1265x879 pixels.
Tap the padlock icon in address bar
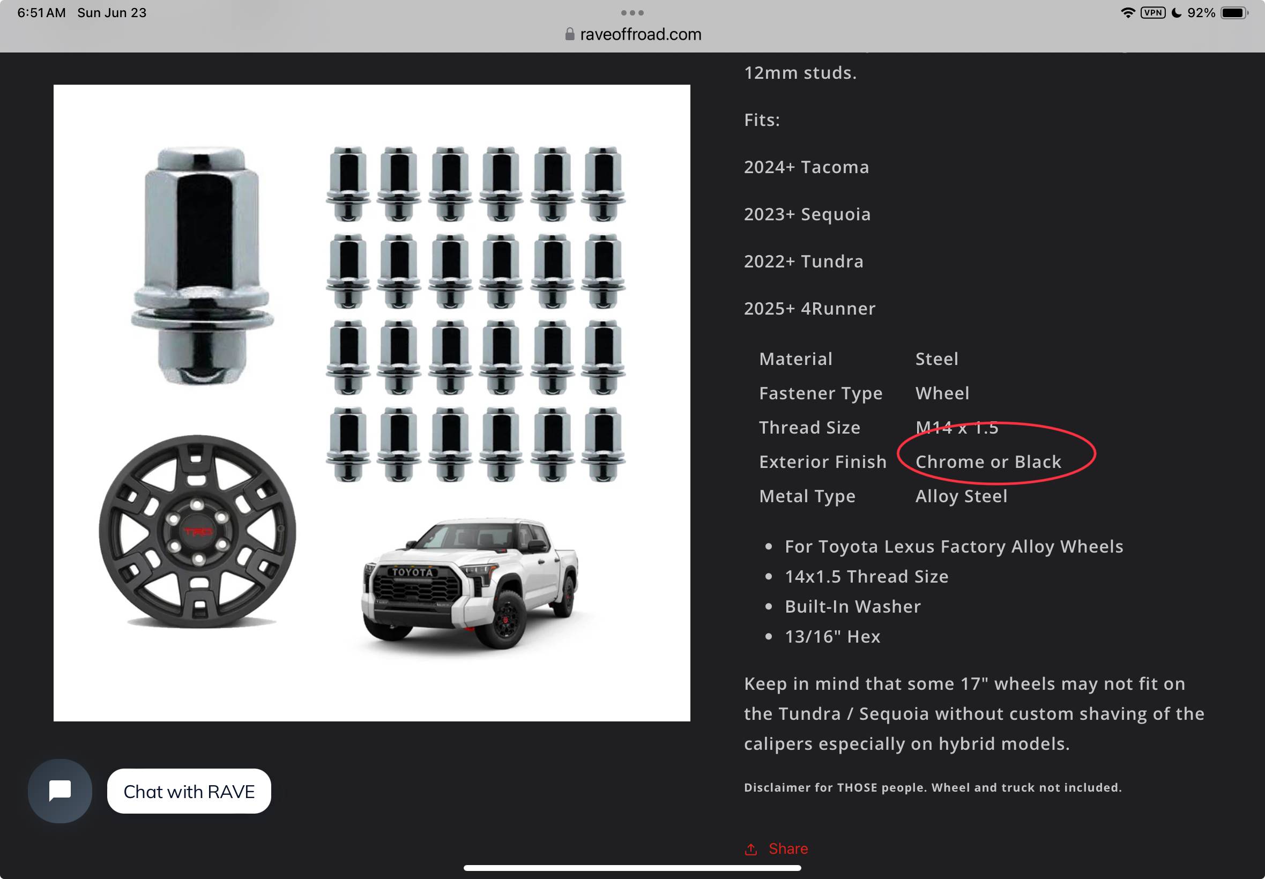click(569, 34)
